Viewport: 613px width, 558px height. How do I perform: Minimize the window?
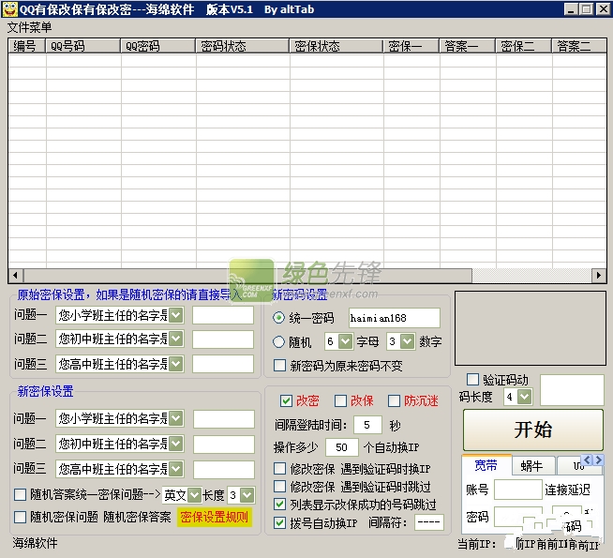(571, 9)
